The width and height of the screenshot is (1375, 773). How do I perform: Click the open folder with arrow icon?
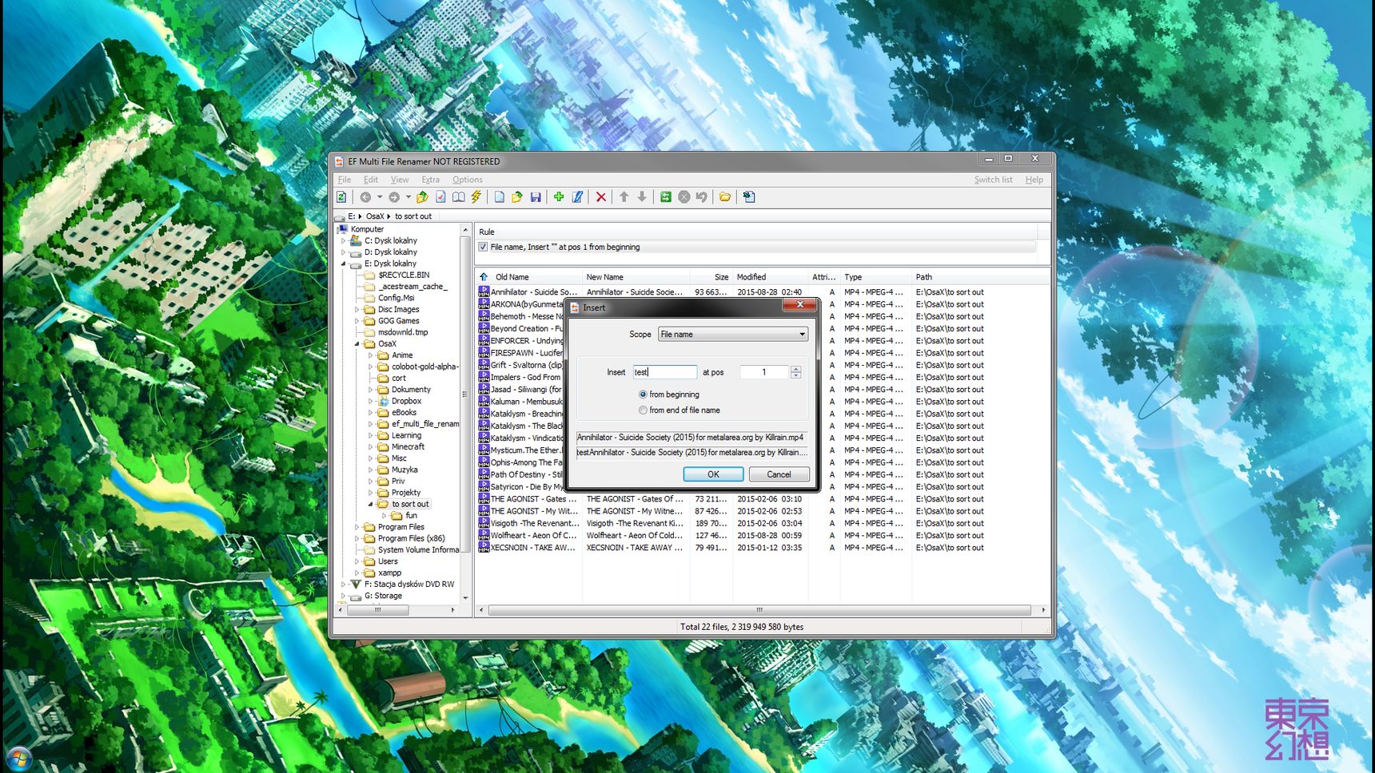pyautogui.click(x=517, y=197)
